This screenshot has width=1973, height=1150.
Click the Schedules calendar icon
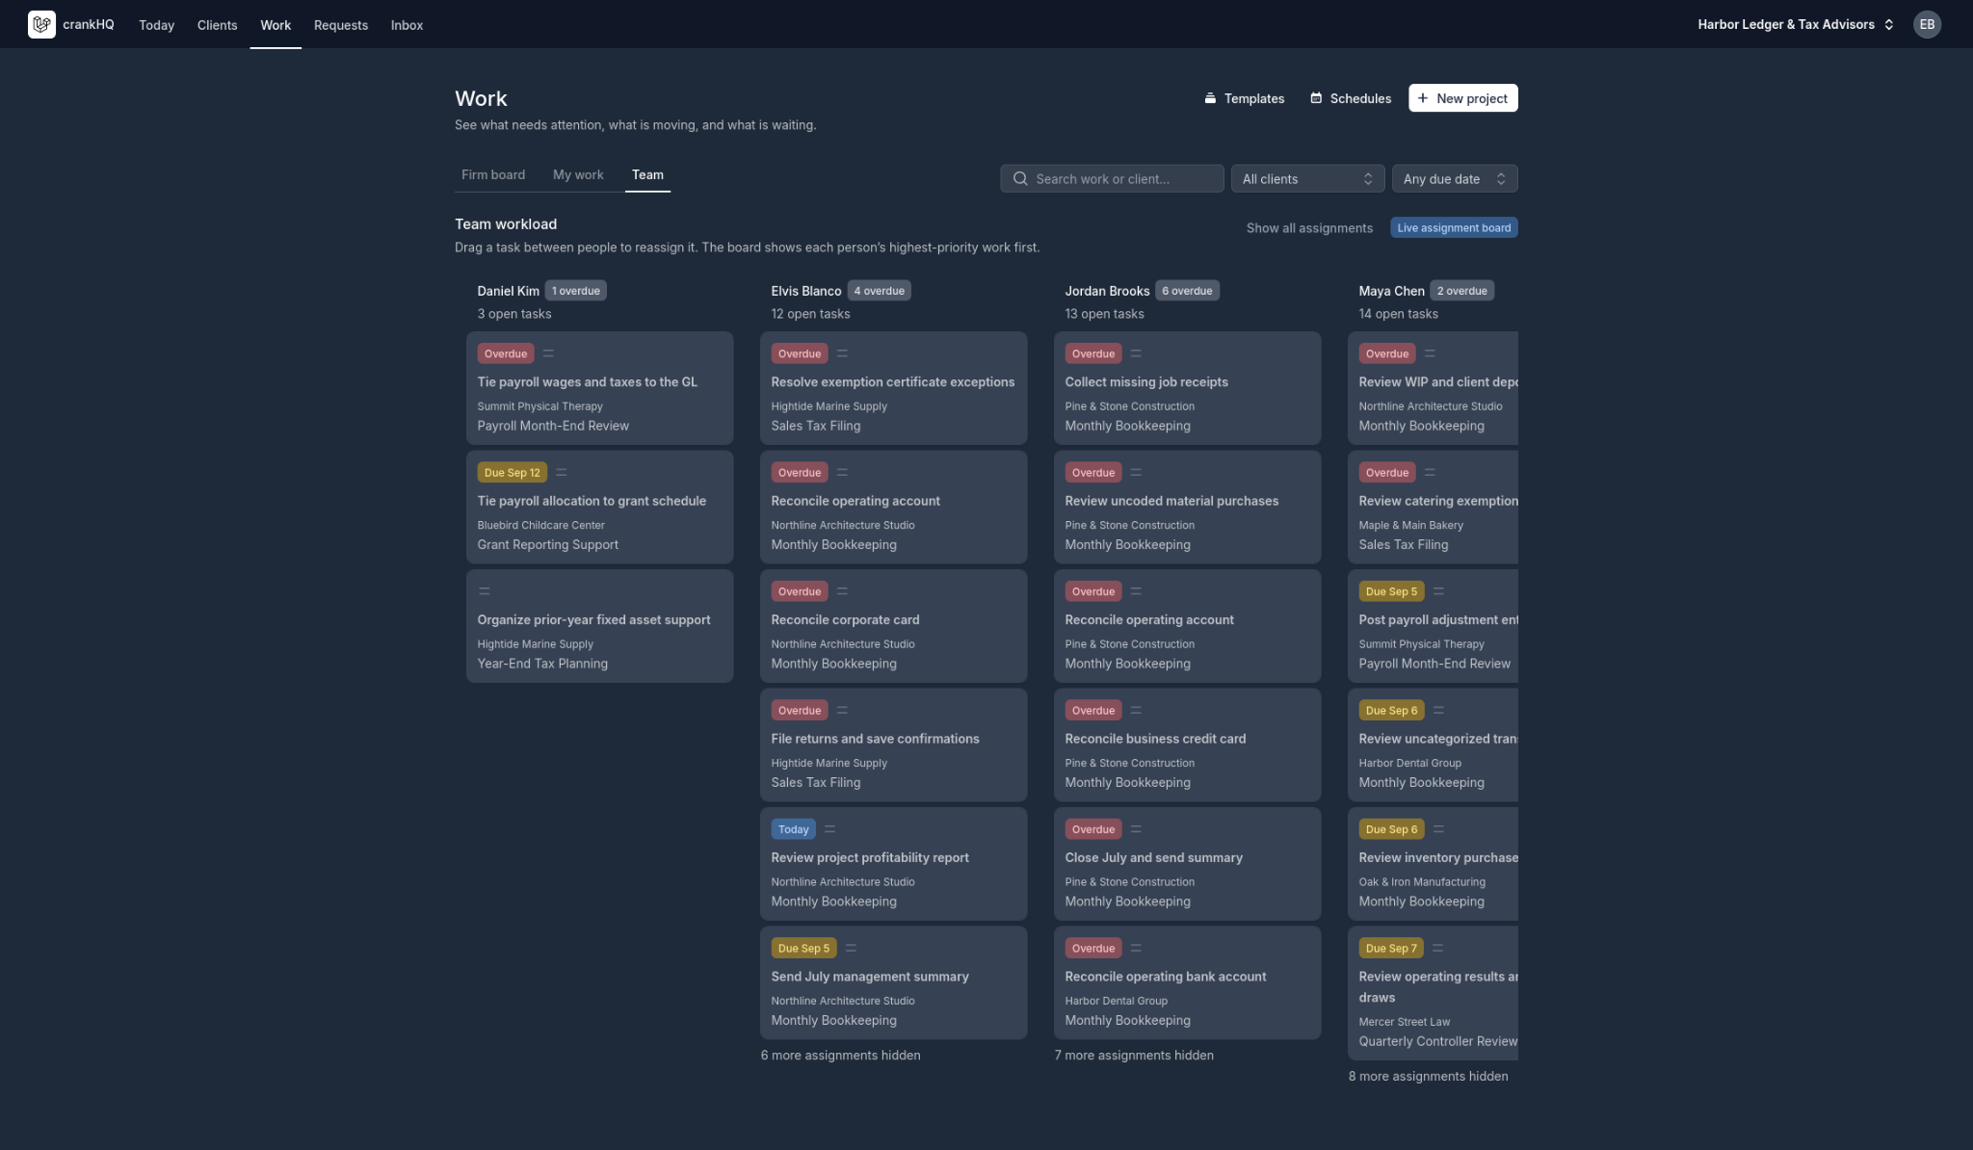tap(1316, 98)
